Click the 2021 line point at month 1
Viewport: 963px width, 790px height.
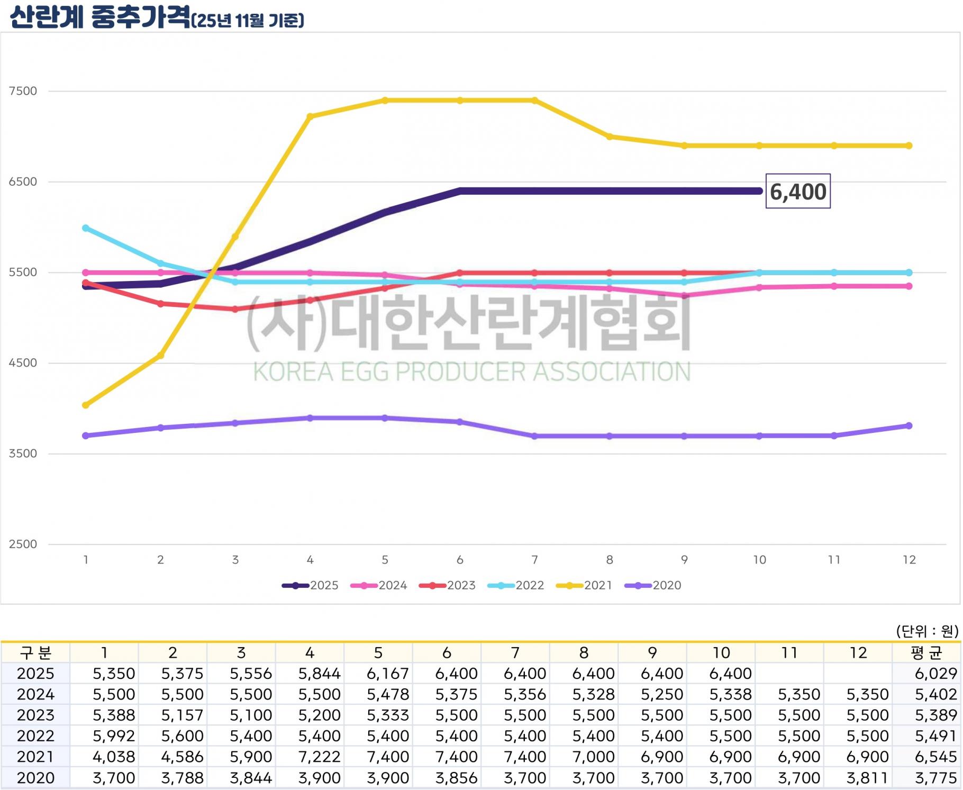pyautogui.click(x=86, y=405)
